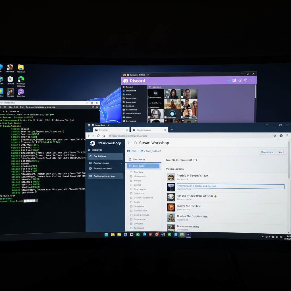
Task: Open the Trouble in Terrorist Town title link
Action: (193, 176)
